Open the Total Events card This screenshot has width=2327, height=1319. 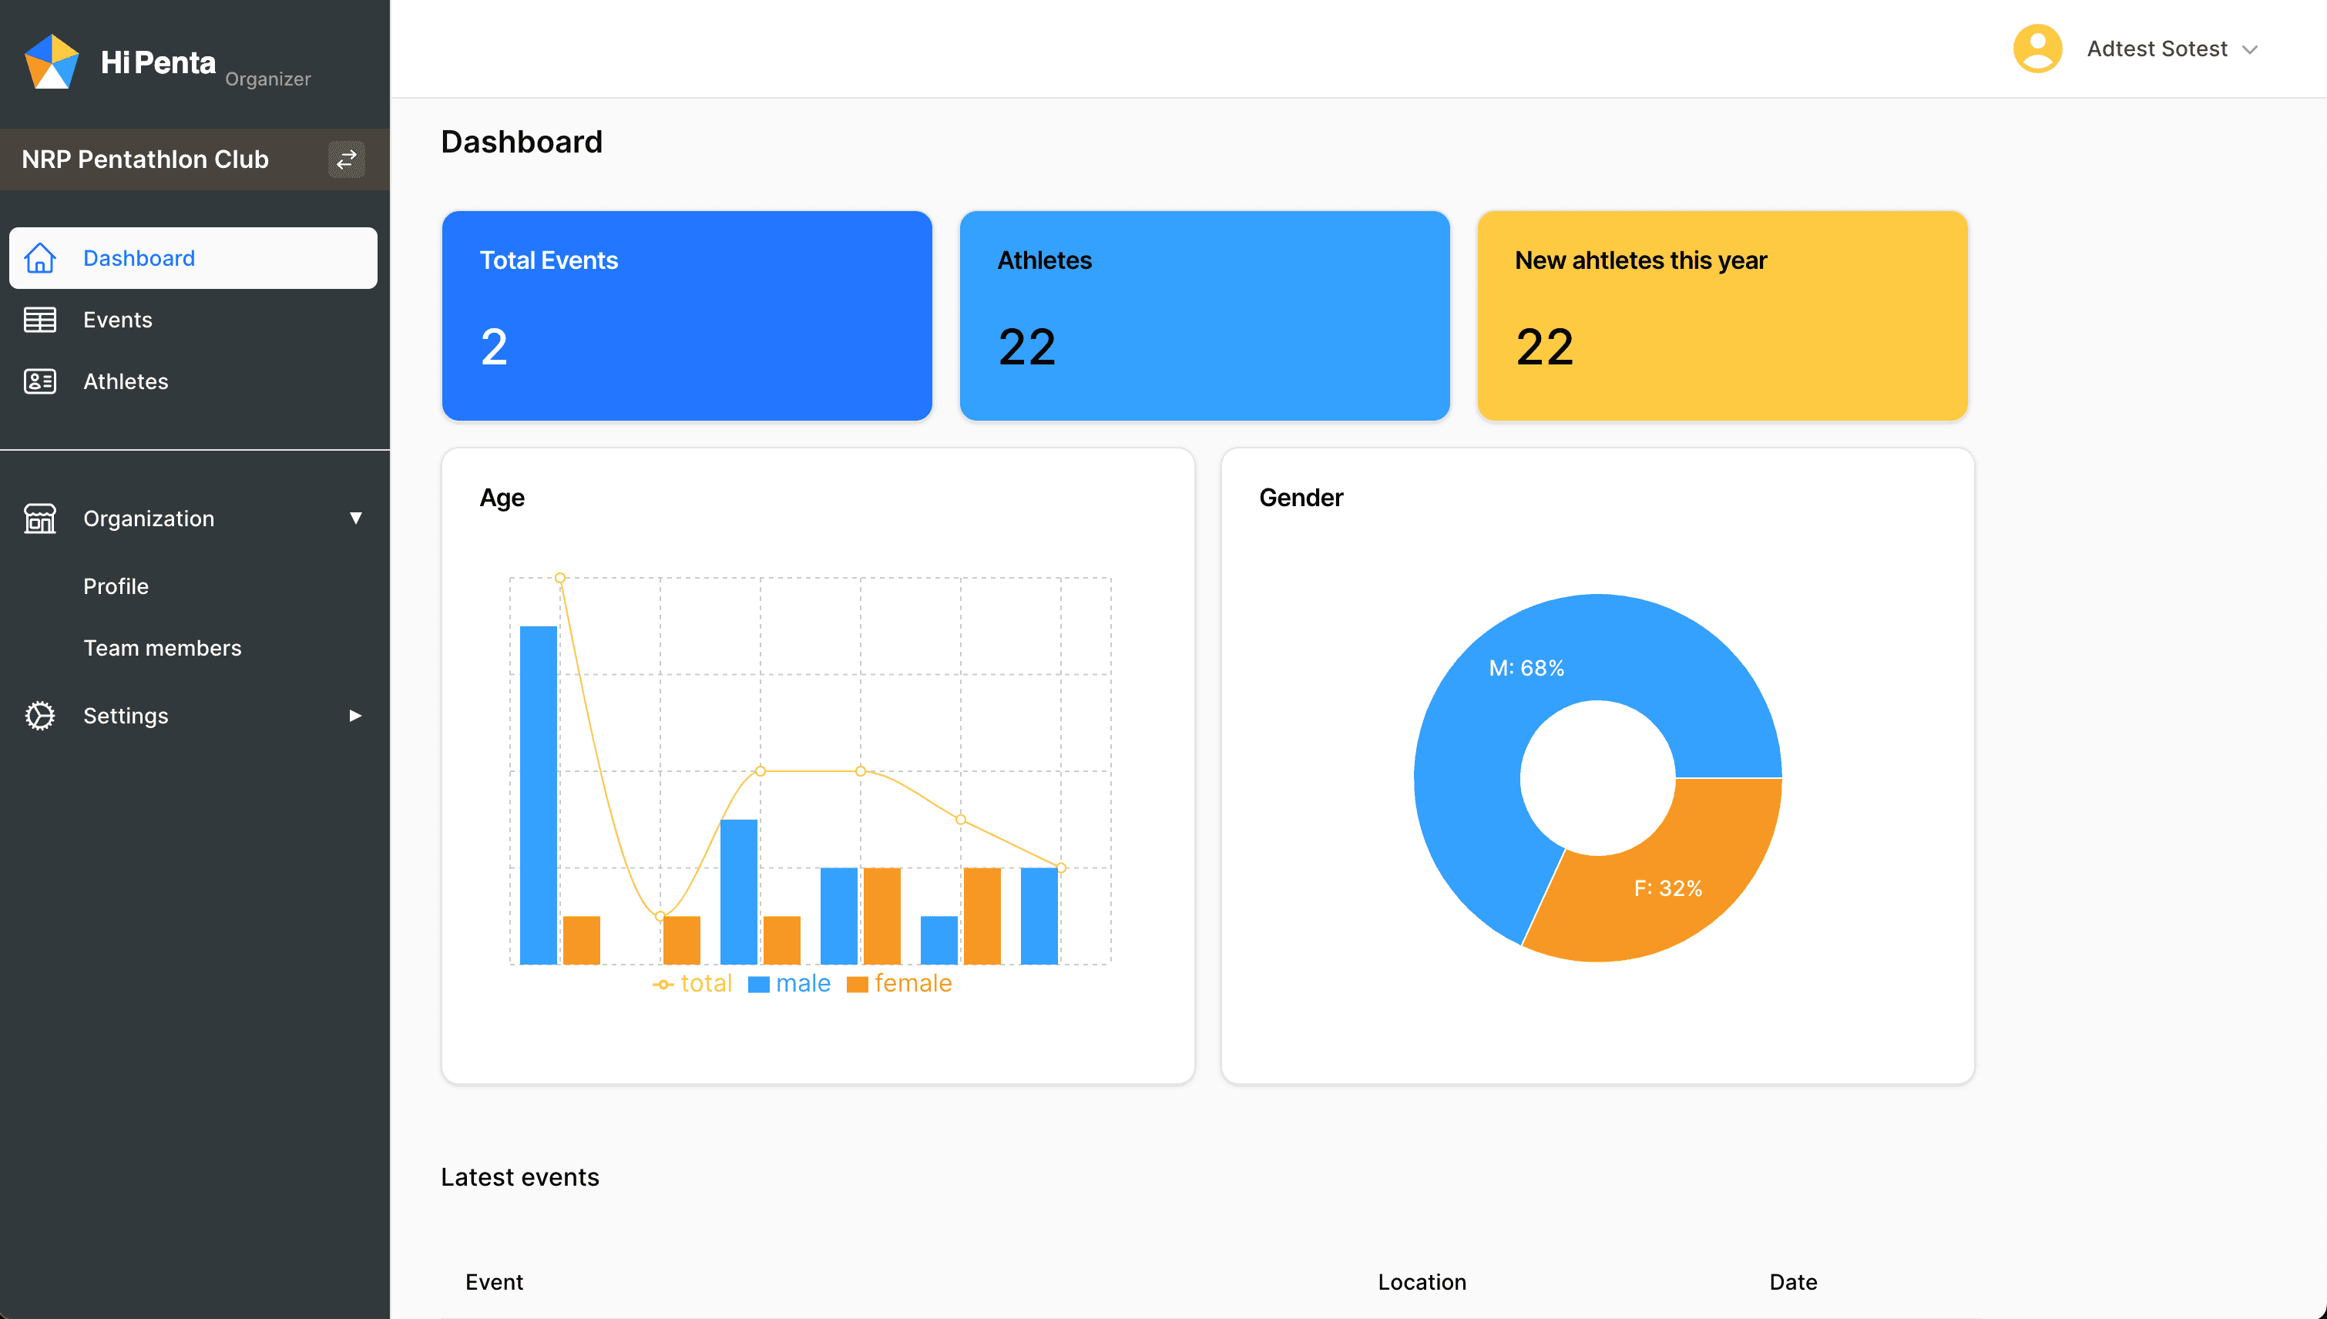point(687,315)
